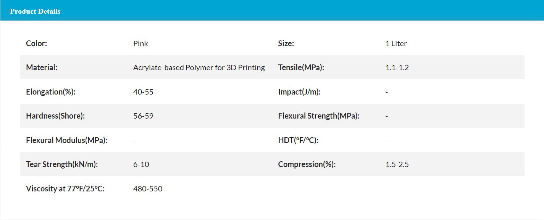Select the 6-10 tear strength value
The width and height of the screenshot is (544, 220).
pyautogui.click(x=141, y=164)
